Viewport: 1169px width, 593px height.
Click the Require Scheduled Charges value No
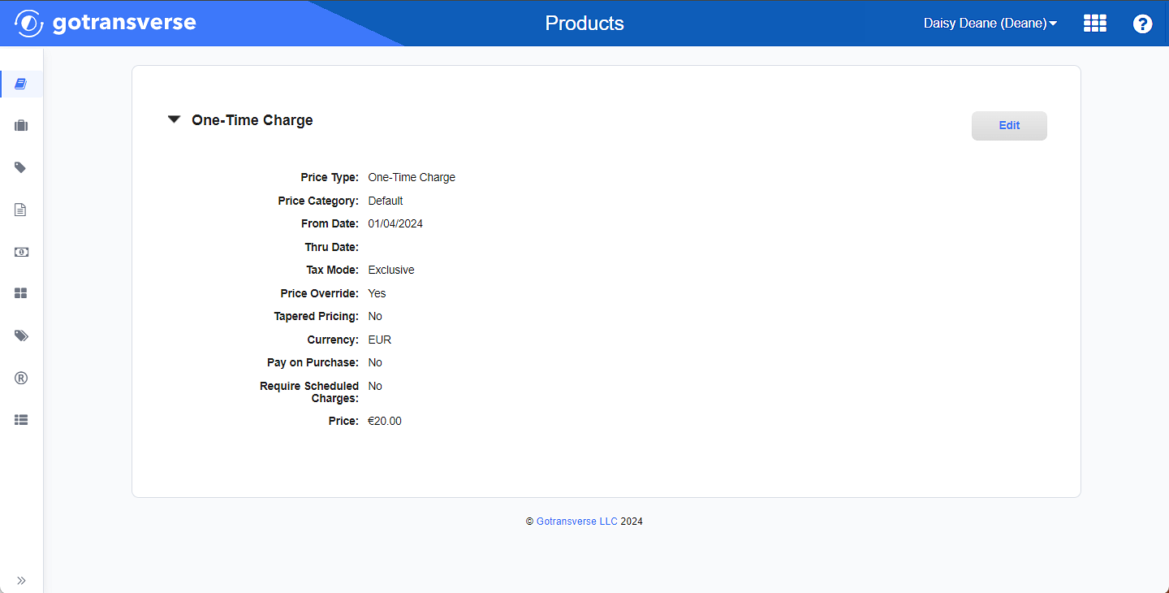375,386
